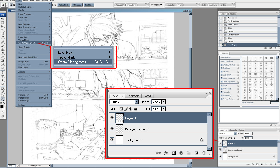Create new document from current History state
The width and height of the screenshot is (280, 168).
click(x=265, y=48)
